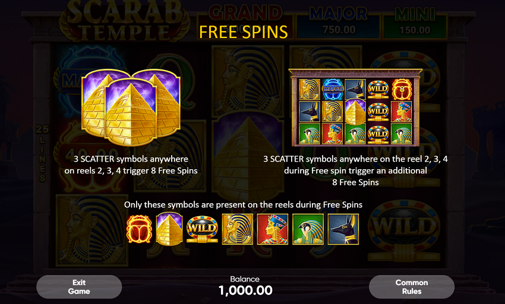Click the 8 Free Spins trigger description text

point(131,164)
